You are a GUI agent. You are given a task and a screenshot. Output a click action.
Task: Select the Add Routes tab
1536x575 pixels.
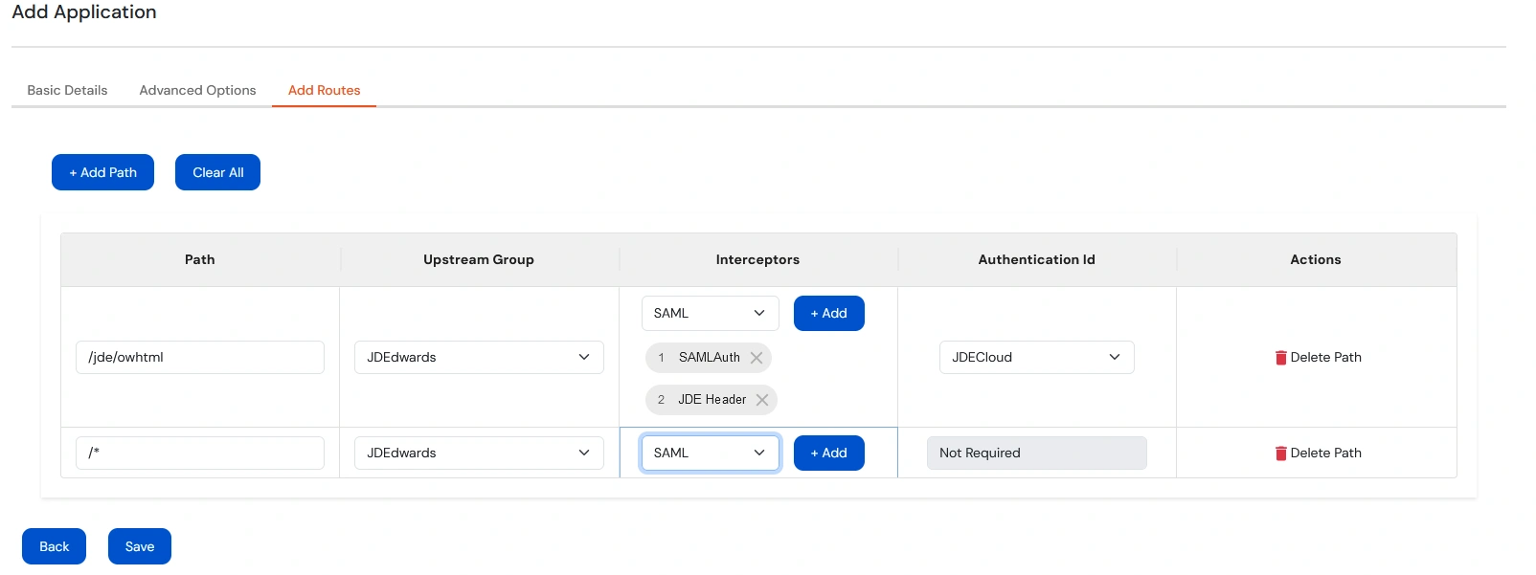(x=324, y=90)
